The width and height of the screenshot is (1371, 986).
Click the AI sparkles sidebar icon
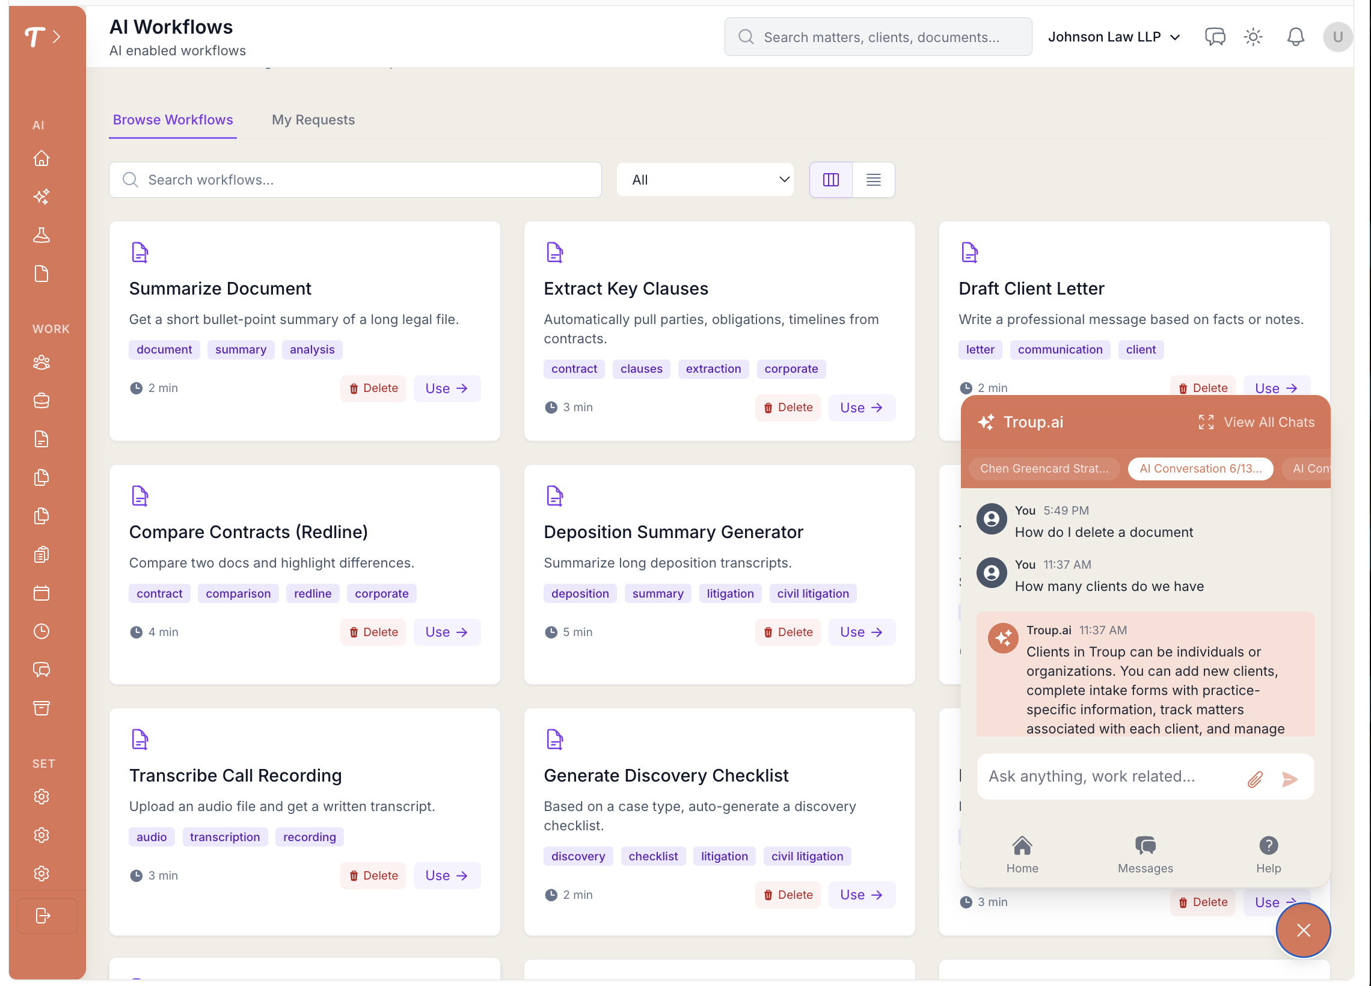click(41, 197)
